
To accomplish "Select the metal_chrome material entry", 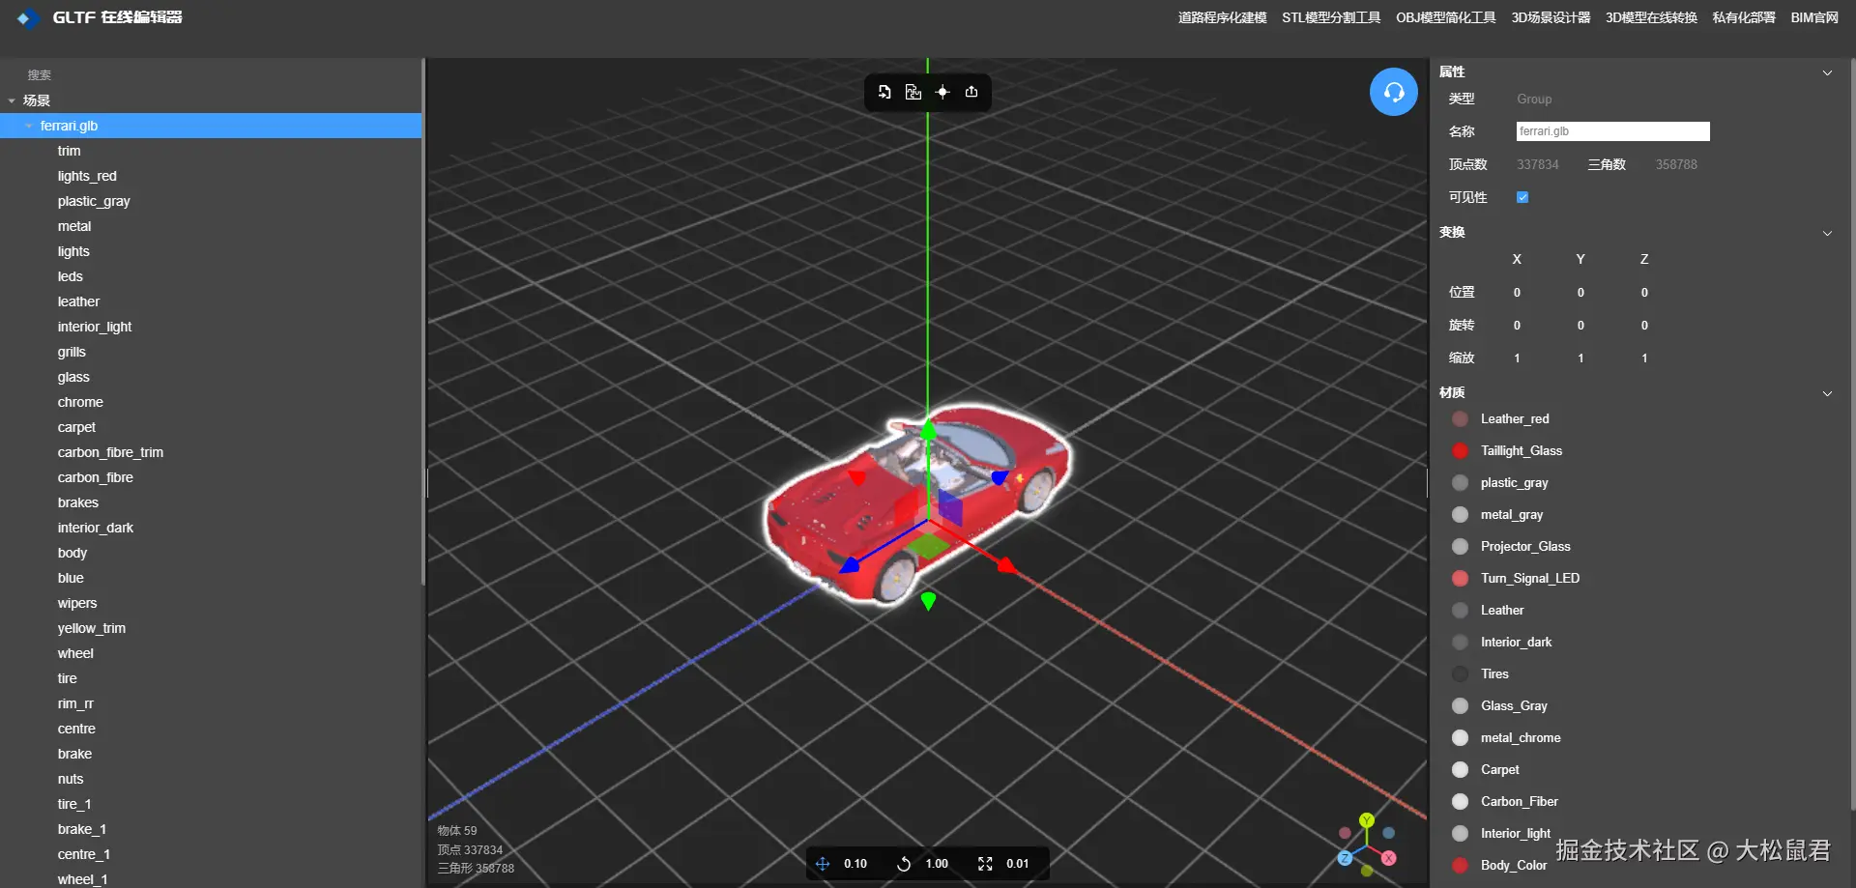I will coord(1521,738).
